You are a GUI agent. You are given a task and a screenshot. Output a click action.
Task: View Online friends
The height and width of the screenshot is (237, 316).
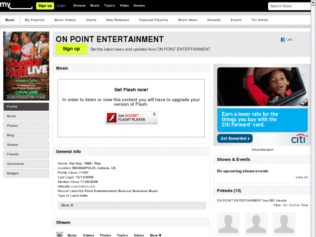[294, 205]
